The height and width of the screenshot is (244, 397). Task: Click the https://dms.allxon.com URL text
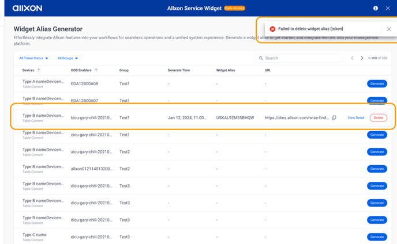297,118
